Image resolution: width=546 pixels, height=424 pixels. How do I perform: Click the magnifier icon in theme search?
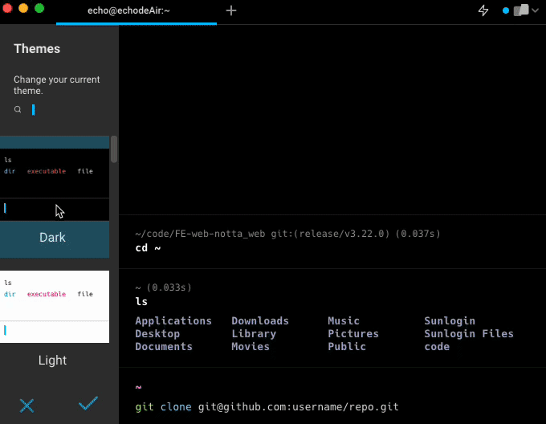pos(18,110)
